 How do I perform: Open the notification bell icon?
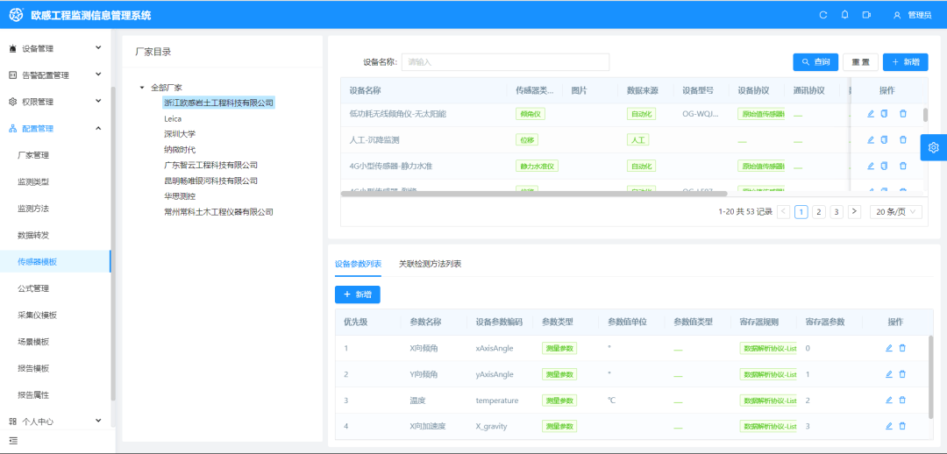point(845,15)
